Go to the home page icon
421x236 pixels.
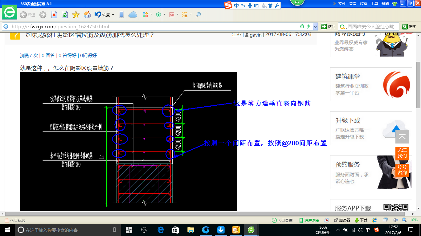coord(87,15)
